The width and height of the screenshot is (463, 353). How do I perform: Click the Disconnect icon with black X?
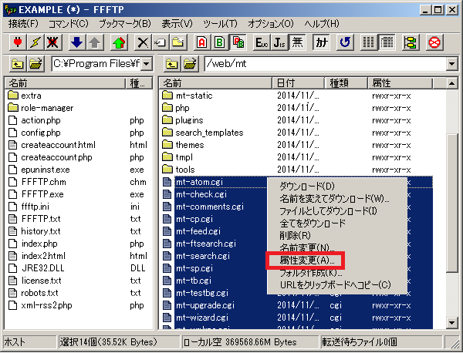(52, 42)
